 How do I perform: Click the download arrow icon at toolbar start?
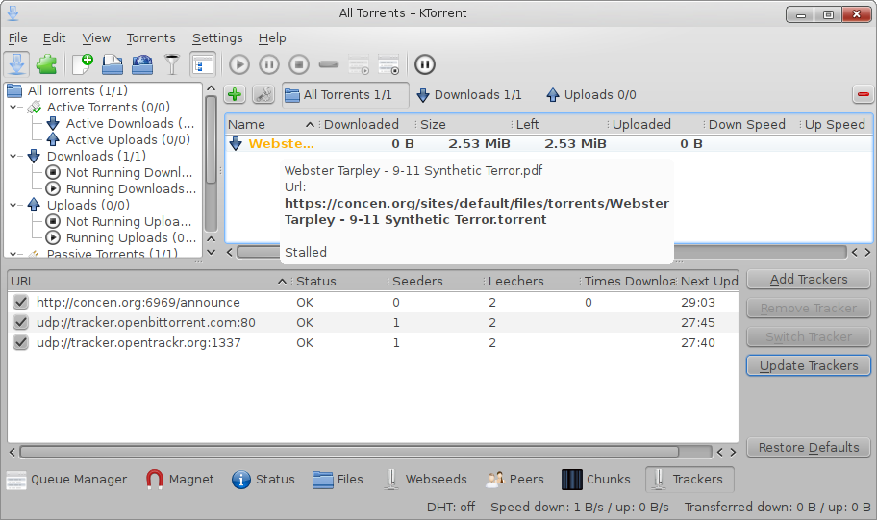coord(16,64)
